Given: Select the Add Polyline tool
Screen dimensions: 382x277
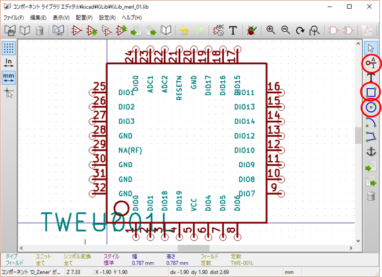Looking at the screenshot, I should tap(371, 137).
